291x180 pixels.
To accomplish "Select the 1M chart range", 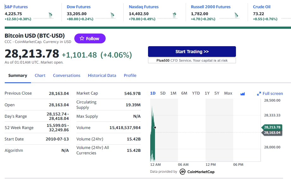I will tap(173, 93).
